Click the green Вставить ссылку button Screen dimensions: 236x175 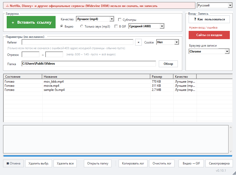pos(31,22)
